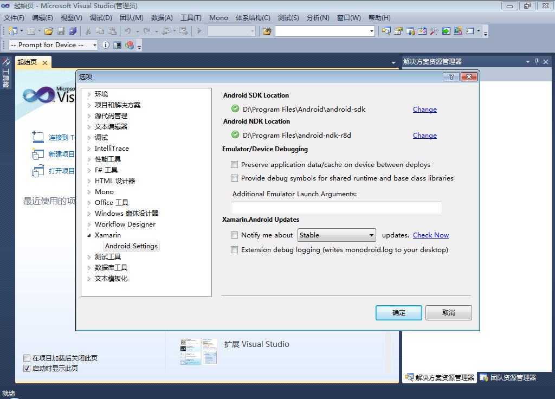Enable Preserve application data/cache checkbox
Screen dimensions: 555x399
(x=234, y=165)
